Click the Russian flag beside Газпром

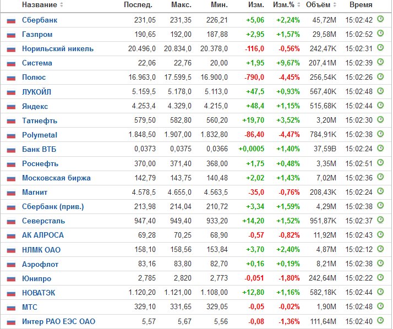click(11, 35)
